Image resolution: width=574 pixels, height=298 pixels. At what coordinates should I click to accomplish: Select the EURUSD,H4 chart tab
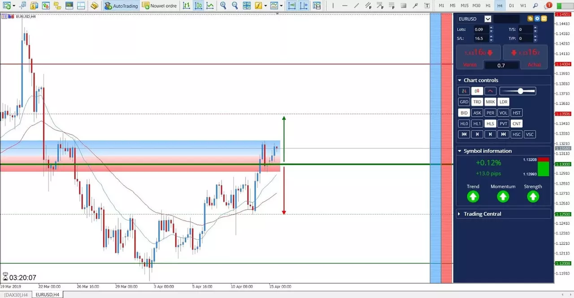point(47,294)
